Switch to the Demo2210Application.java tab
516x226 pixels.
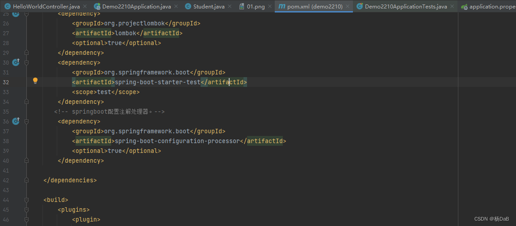(136, 7)
